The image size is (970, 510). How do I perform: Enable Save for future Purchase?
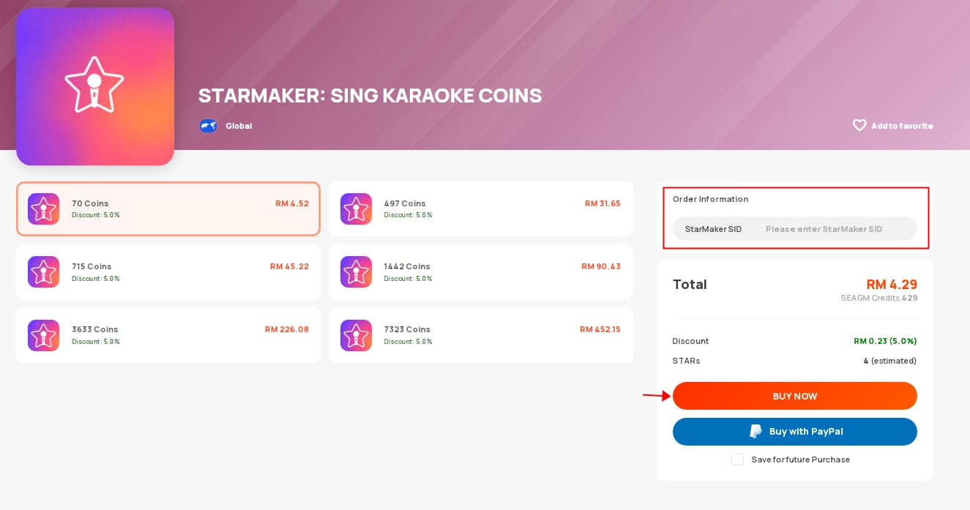pos(737,460)
